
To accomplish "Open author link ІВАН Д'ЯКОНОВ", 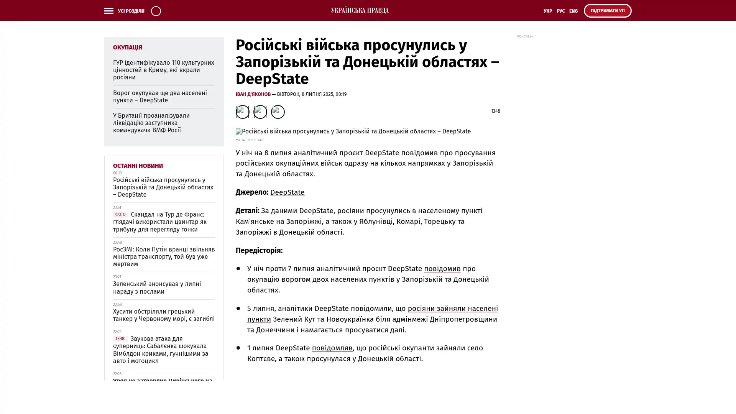I will [253, 94].
